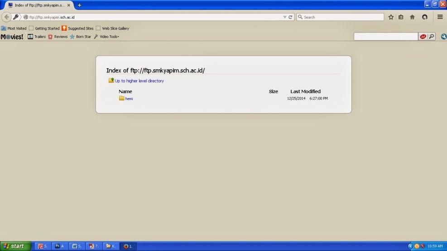This screenshot has width=447, height=251.
Task: Show bookmarks list icon
Action: [x=401, y=17]
